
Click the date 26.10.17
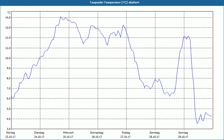click(97, 137)
